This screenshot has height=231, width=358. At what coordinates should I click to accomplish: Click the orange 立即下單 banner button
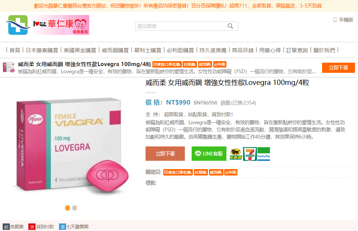point(338,68)
